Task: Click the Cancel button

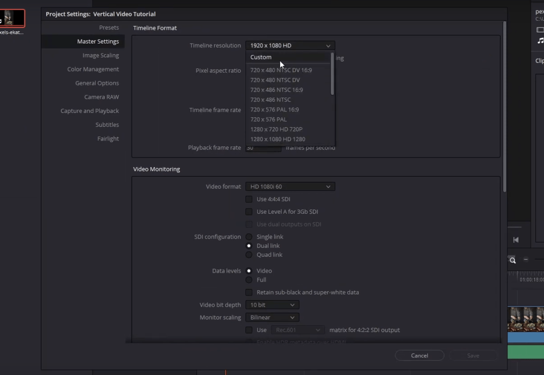Action: click(420, 355)
